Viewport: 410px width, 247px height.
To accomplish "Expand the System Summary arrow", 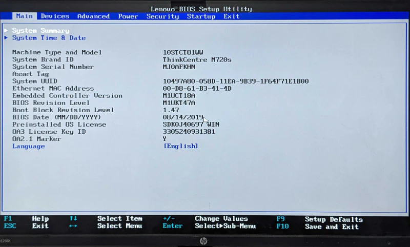I will pos(6,31).
